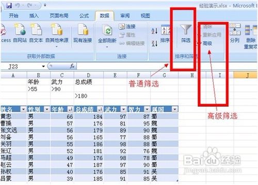258x185 pixels.
Task: Select the 数据 ribbon tab
Action: point(104,16)
